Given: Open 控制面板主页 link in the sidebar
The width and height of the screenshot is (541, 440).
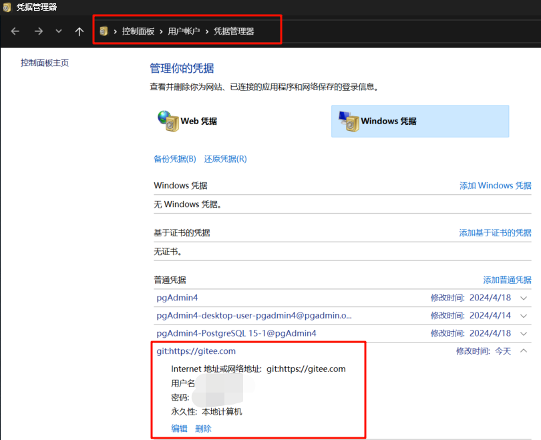Looking at the screenshot, I should click(45, 63).
